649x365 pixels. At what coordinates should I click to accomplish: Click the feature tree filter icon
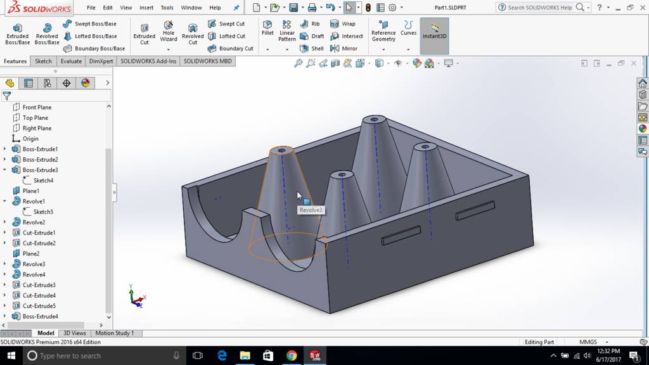click(x=6, y=96)
